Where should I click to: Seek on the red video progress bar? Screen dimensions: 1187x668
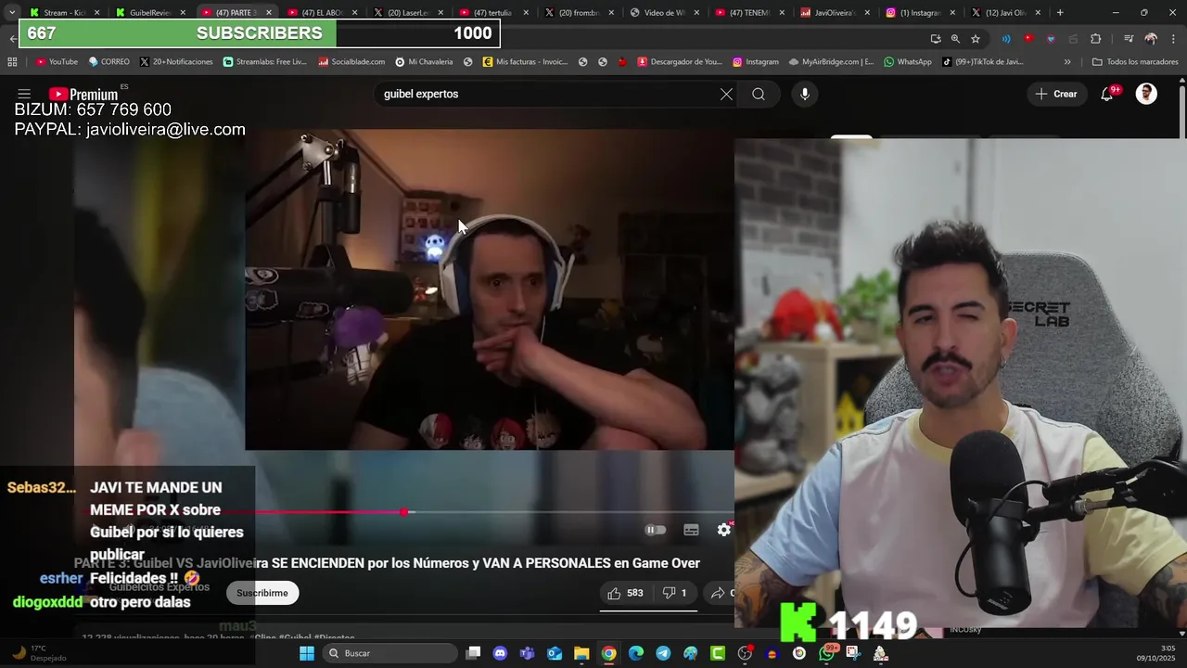point(404,512)
